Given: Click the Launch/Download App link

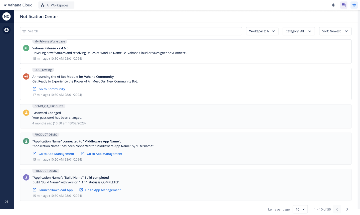Looking at the screenshot, I should (55, 190).
